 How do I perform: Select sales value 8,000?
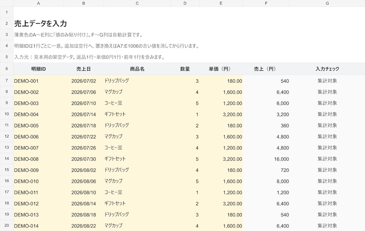coord(266,181)
